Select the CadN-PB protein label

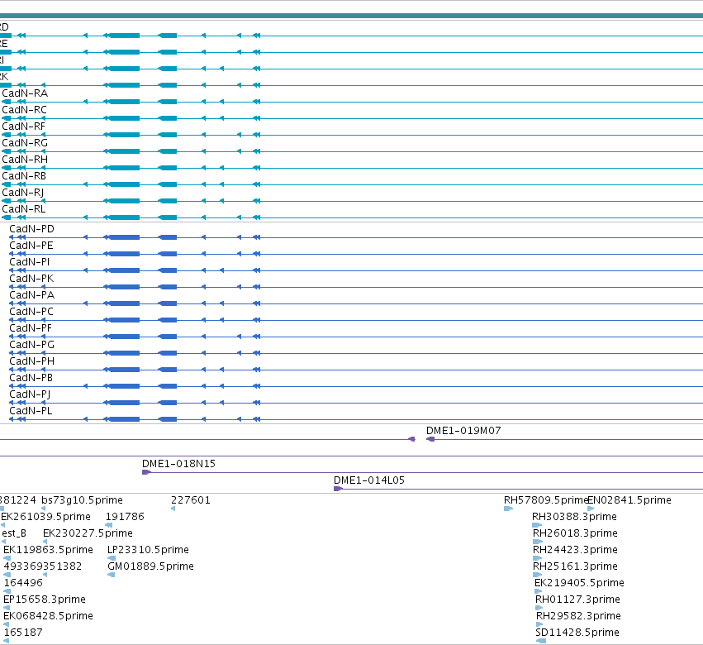(31, 378)
